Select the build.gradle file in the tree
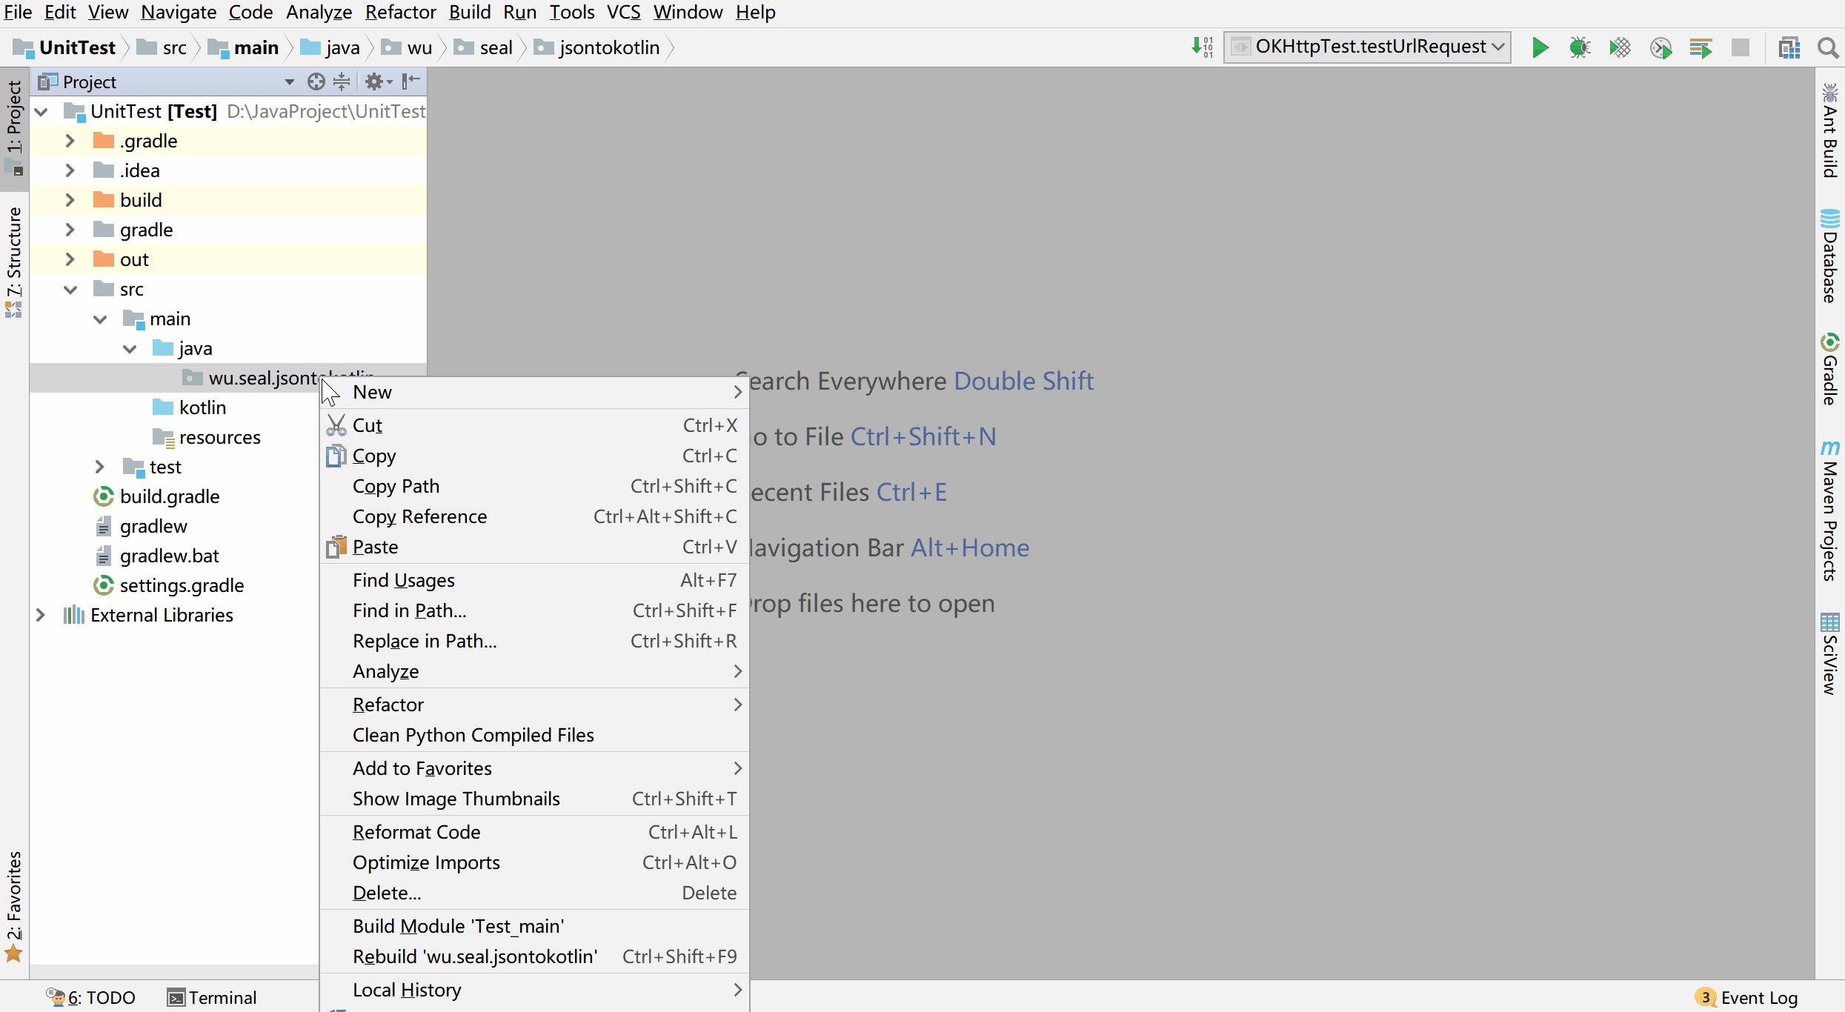The height and width of the screenshot is (1012, 1845). click(170, 497)
